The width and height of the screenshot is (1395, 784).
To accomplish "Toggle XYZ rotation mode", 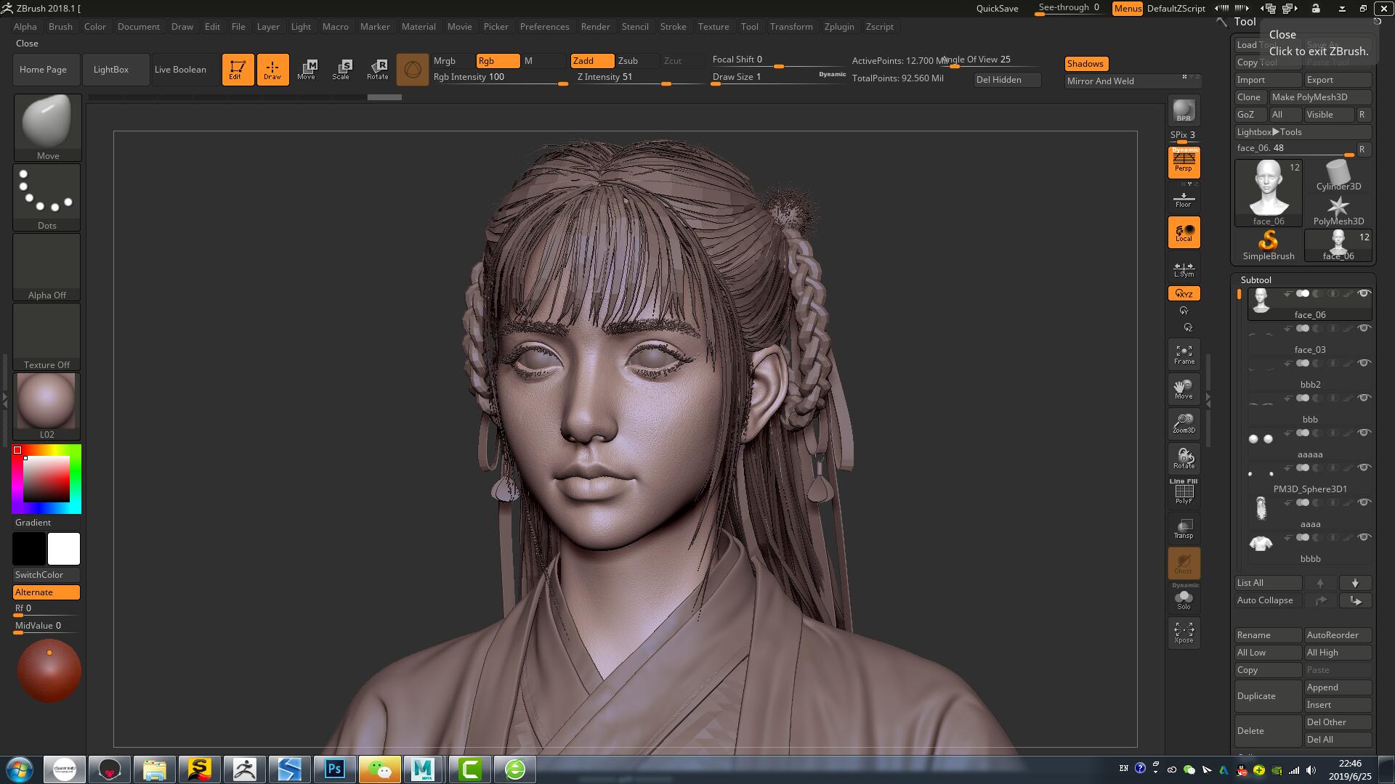I will [1184, 293].
